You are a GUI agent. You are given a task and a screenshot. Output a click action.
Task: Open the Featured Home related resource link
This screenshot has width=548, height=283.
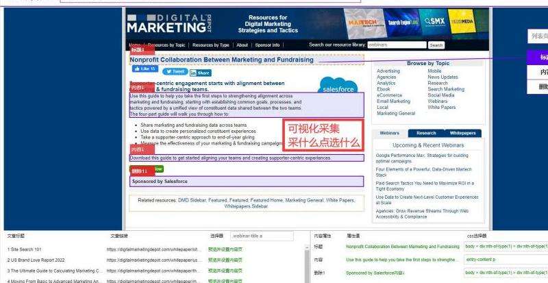click(266, 201)
